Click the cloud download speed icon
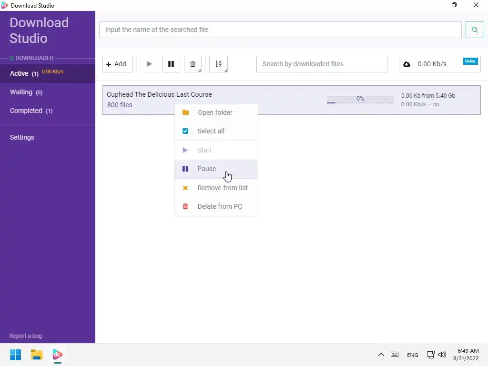The height and width of the screenshot is (366, 488). click(407, 64)
